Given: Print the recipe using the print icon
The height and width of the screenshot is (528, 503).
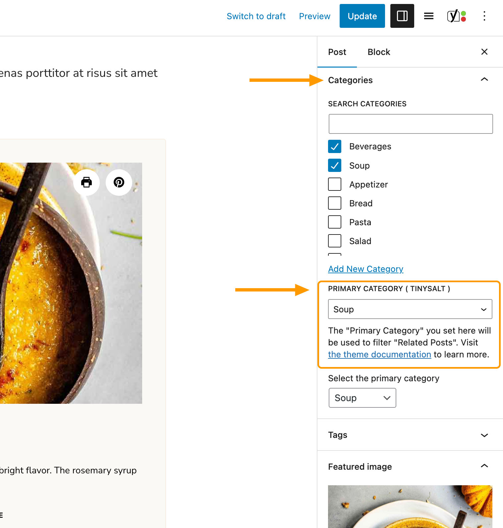Looking at the screenshot, I should (x=86, y=182).
